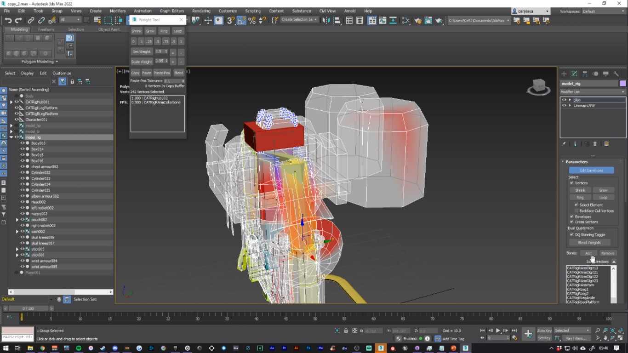The width and height of the screenshot is (628, 353).
Task: Open the Render Setup icon
Action: click(418, 20)
